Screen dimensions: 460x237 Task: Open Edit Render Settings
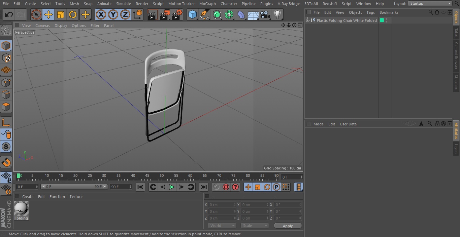click(177, 14)
